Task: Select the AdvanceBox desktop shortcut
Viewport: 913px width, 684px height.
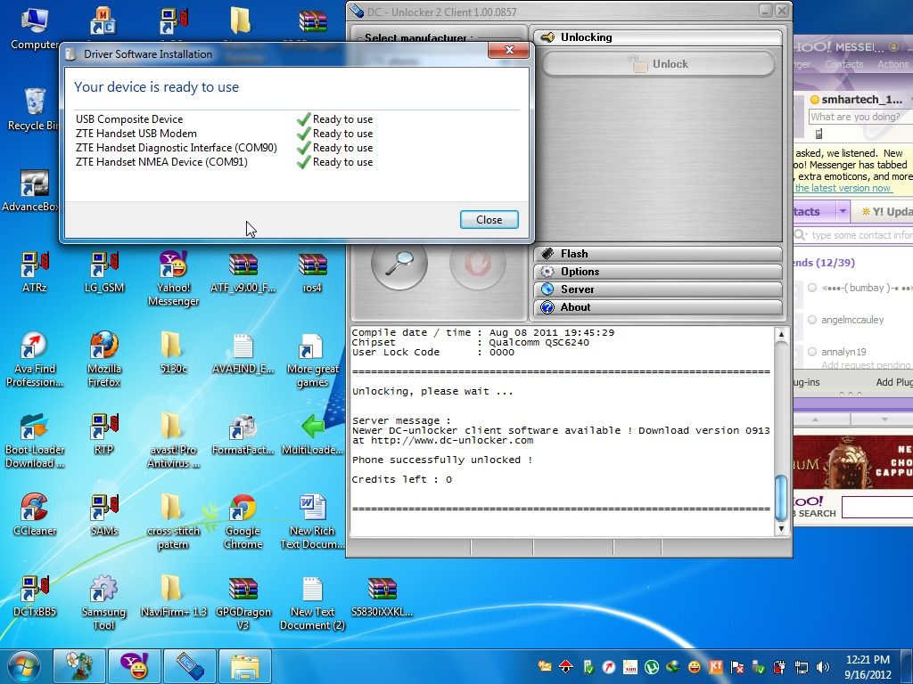Action: [x=32, y=191]
